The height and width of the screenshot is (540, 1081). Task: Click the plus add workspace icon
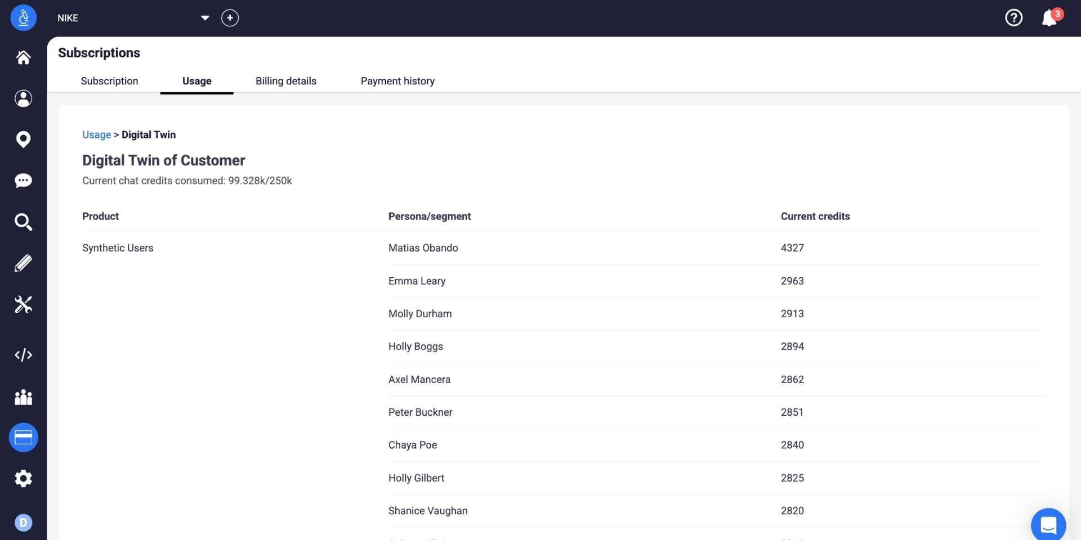point(230,18)
